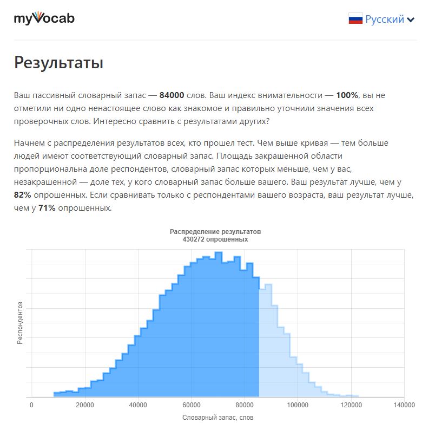The width and height of the screenshot is (435, 423).
Task: Click the histogram peak near 70000
Action: 219,254
